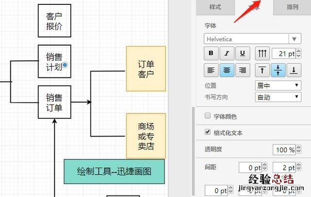This screenshot has height=197, width=311.
Task: Click the 字体 section label
Action: pyautogui.click(x=210, y=26)
